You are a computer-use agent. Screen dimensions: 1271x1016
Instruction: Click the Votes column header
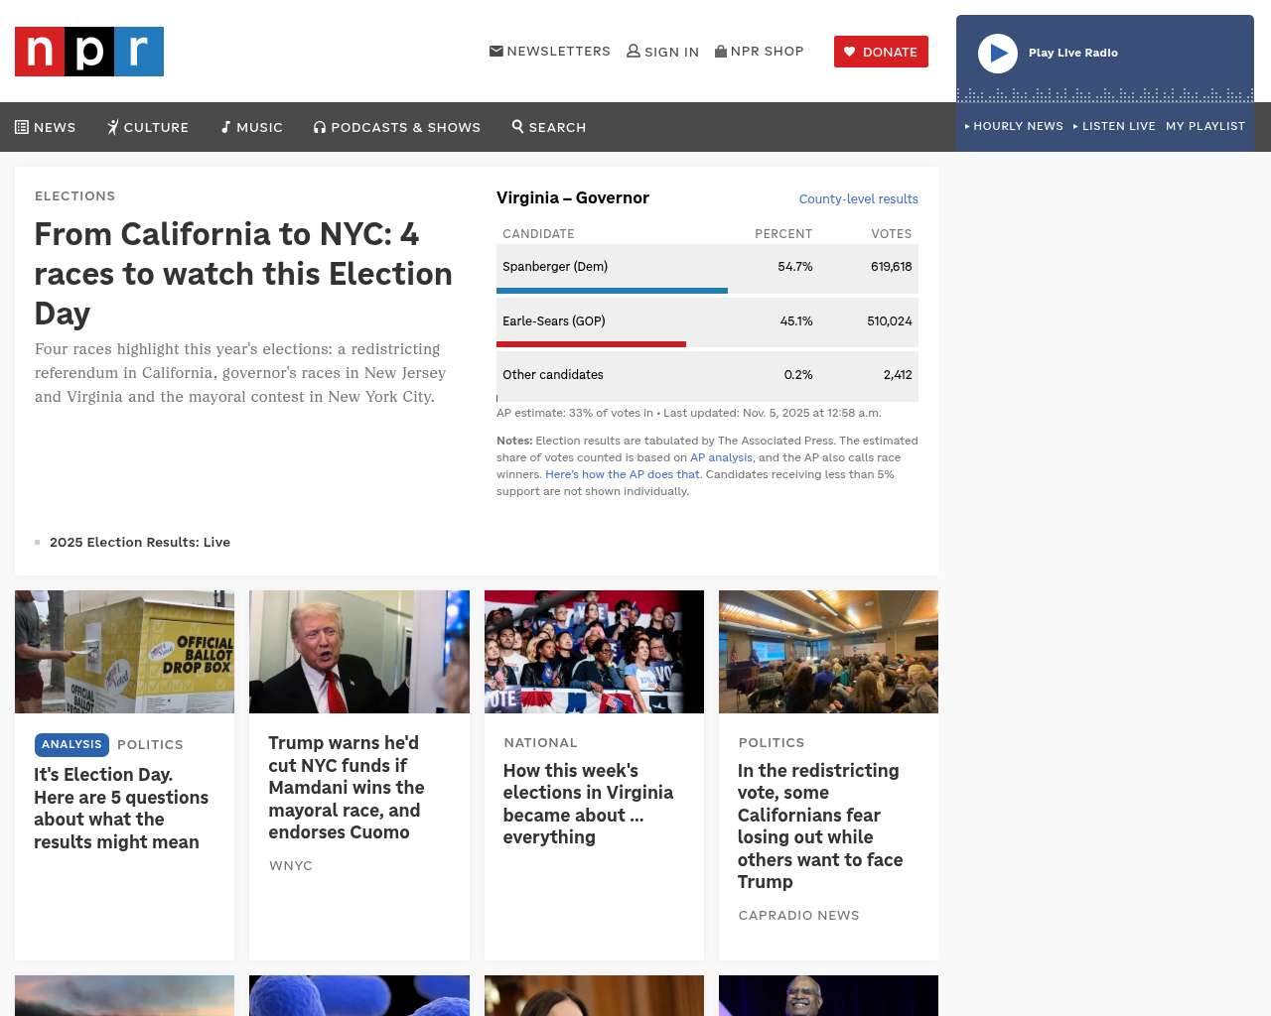(x=892, y=234)
